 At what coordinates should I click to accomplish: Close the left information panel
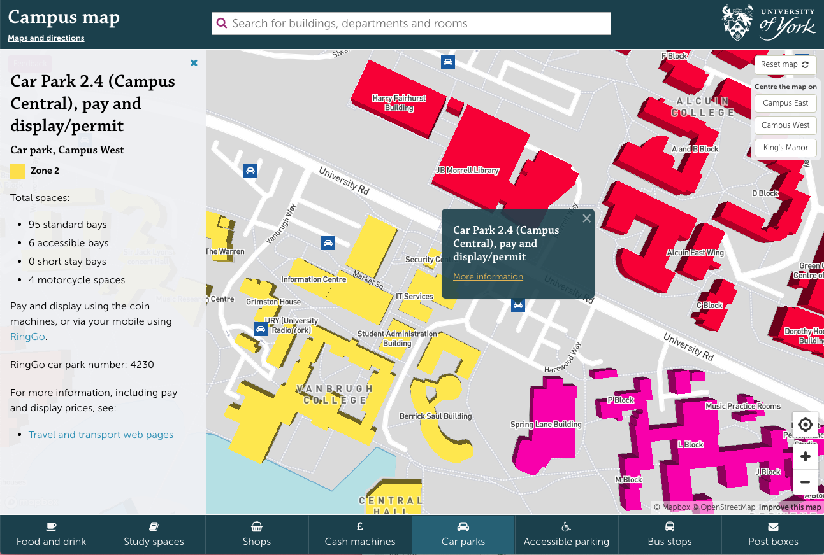194,63
